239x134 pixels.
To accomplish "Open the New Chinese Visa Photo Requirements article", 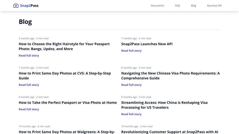I will coord(171,76).
